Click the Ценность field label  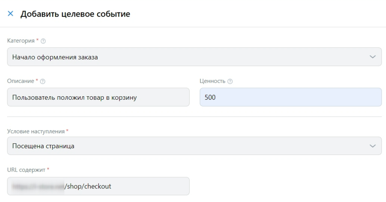coord(212,81)
